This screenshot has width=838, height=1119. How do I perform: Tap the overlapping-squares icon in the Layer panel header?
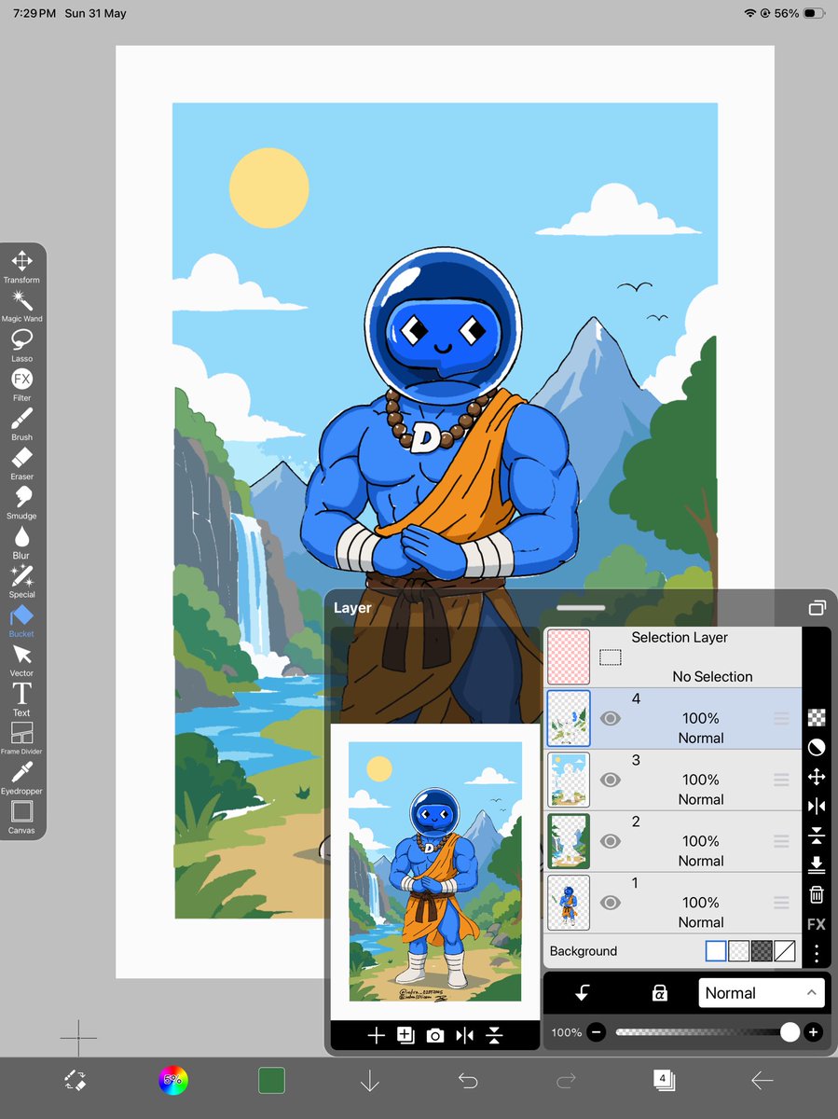pyautogui.click(x=817, y=607)
